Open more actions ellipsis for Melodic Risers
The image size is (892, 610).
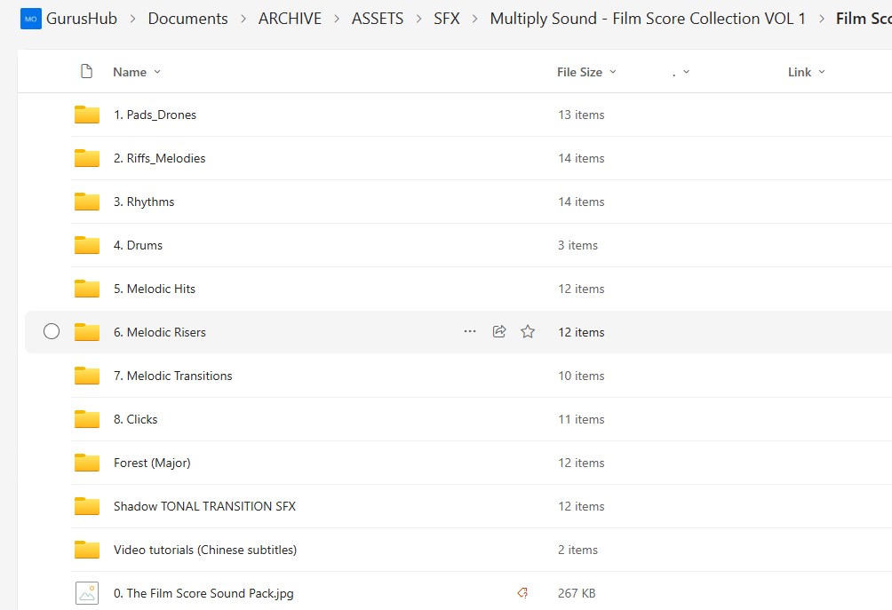[470, 332]
